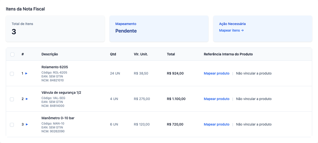
Task: Click the Ação Necessária label
Action: pos(232,24)
